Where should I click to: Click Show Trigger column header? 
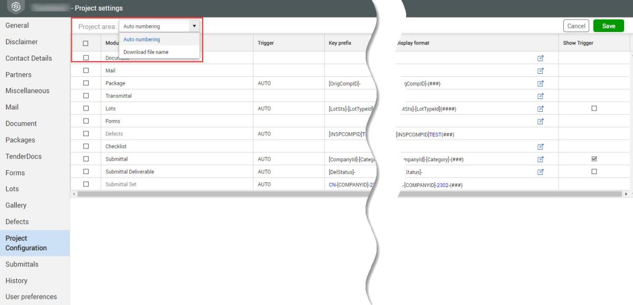[594, 43]
